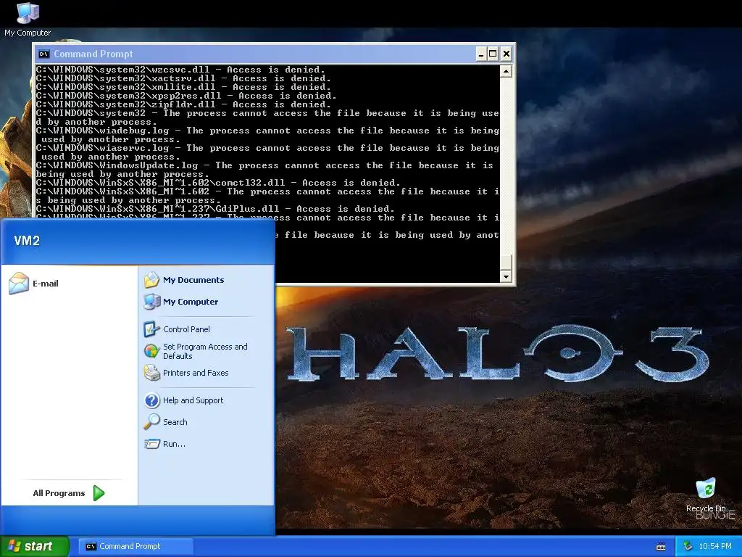Image resolution: width=742 pixels, height=557 pixels.
Task: Close the Command Prompt window
Action: 506,54
